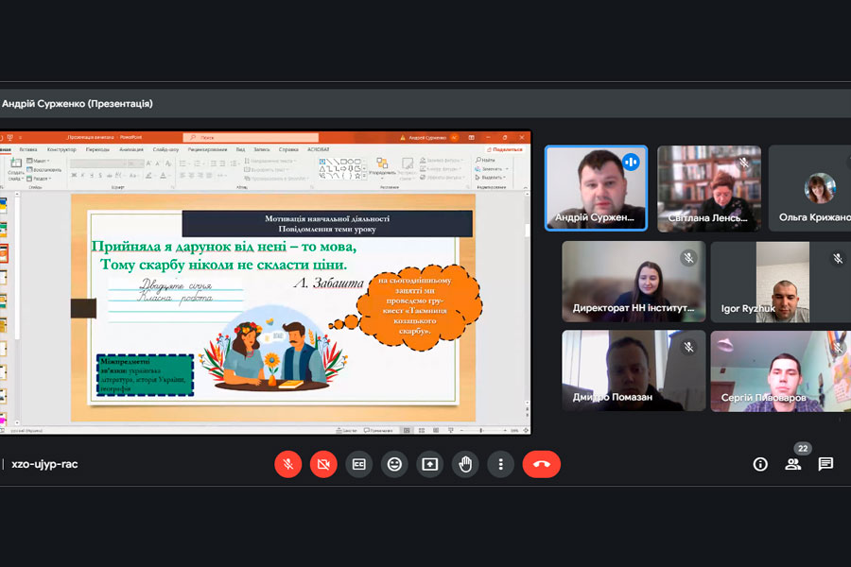Click Примечания comments button in status bar
This screenshot has height=567, width=851.
click(378, 430)
